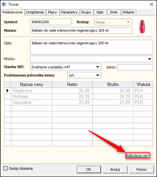Click PLN currency in Hurtowa row
The image size is (157, 177).
(x=139, y=97)
